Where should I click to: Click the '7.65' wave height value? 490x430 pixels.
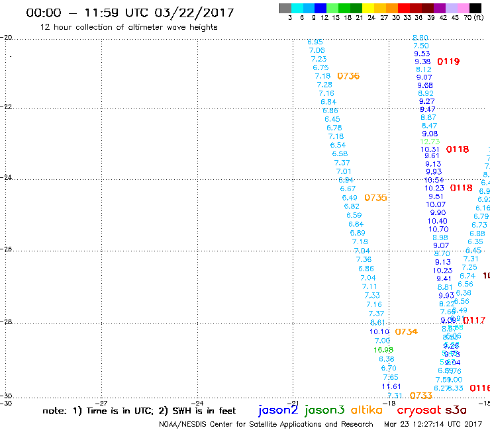coord(390,377)
